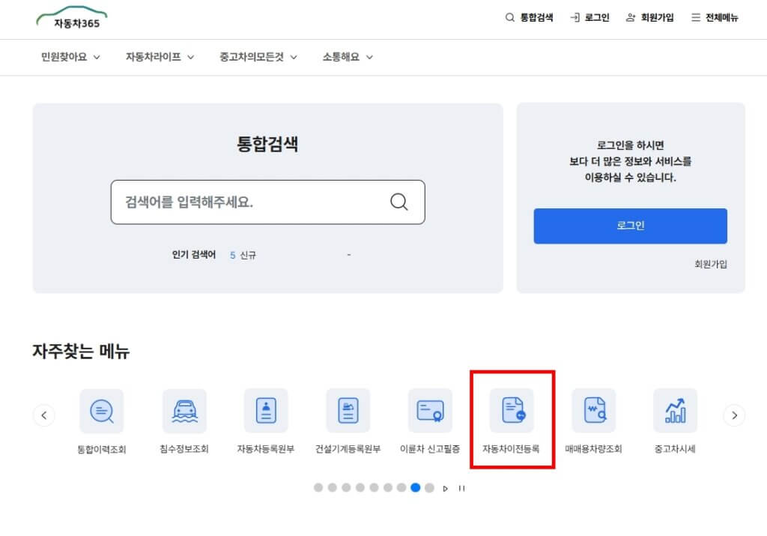This screenshot has width=767, height=536.
Task: Open the 자동차이전등록 icon
Action: [512, 411]
